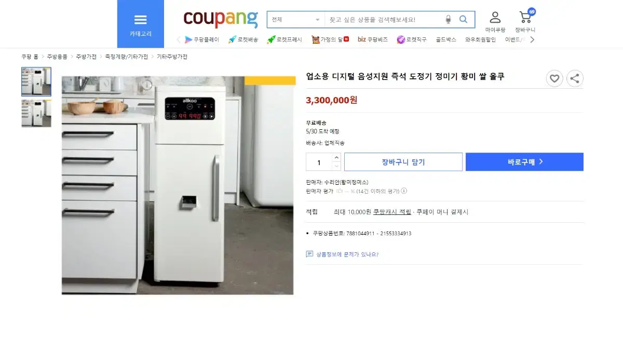Click the magnifier search icon

click(x=464, y=20)
